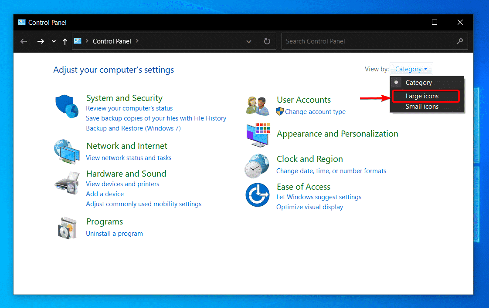
Task: Open Save backup copies with File History
Action: click(x=156, y=118)
